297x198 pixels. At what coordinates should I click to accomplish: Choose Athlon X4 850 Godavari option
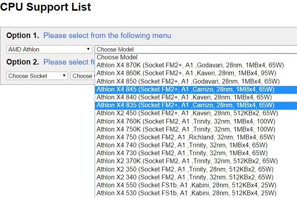tap(196, 81)
